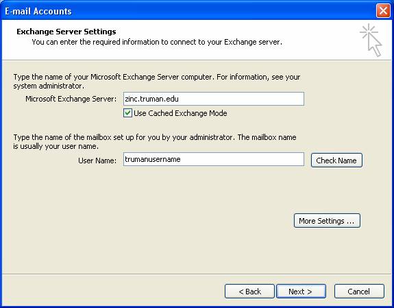This screenshot has width=394, height=308.
Task: Click the 'You can enter the required information' subtitle
Action: (x=157, y=42)
